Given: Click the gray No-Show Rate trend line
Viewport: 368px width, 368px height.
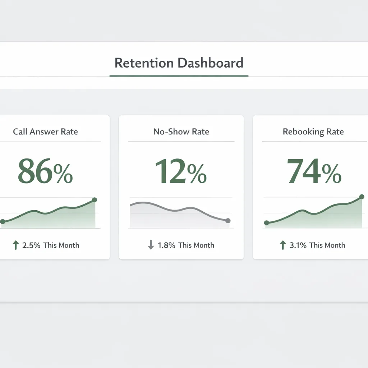Looking at the screenshot, I should 176,211.
